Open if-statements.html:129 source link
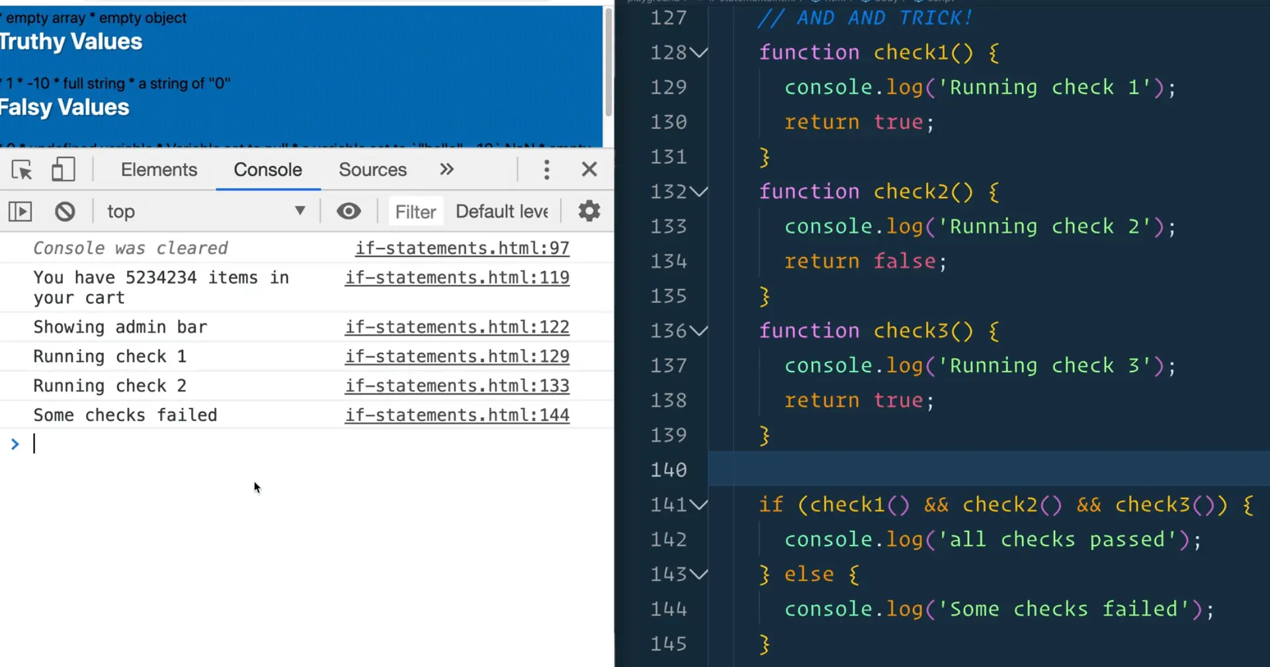1270x667 pixels. 457,356
